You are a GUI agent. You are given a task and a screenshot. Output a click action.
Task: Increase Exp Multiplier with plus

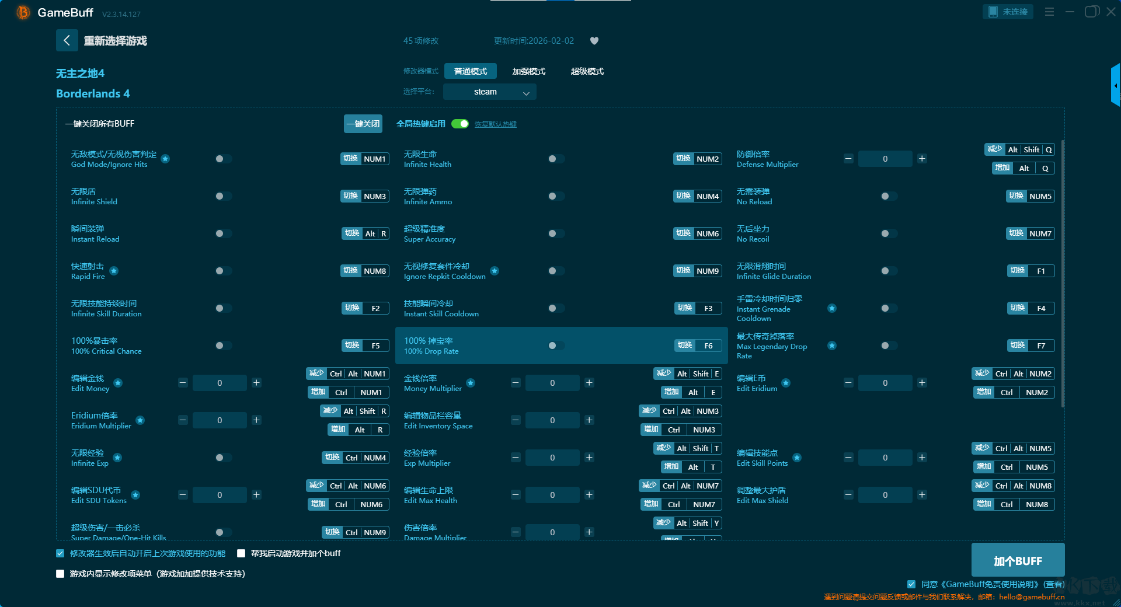(x=589, y=458)
